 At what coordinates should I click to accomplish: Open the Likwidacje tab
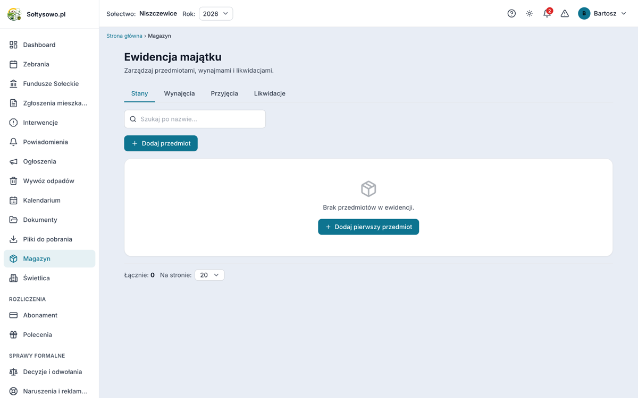(270, 93)
